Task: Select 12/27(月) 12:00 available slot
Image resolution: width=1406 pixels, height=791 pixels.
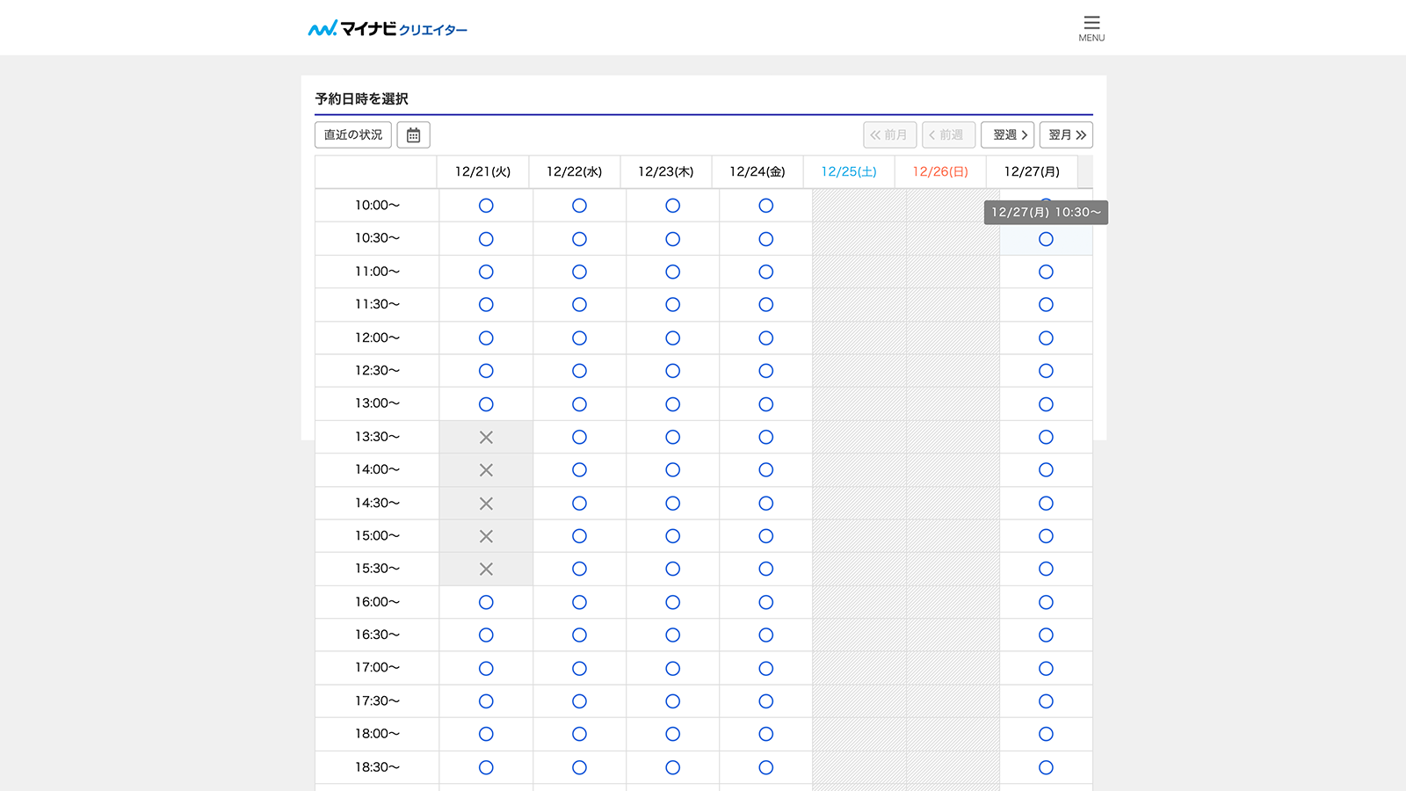Action: coord(1046,338)
